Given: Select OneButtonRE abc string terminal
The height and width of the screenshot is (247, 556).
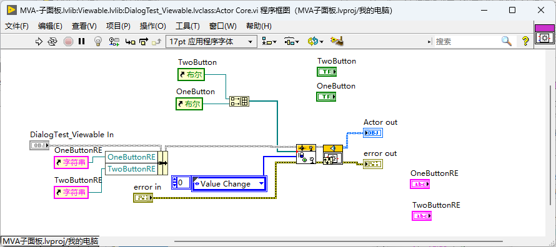Looking at the screenshot, I should tap(420, 184).
